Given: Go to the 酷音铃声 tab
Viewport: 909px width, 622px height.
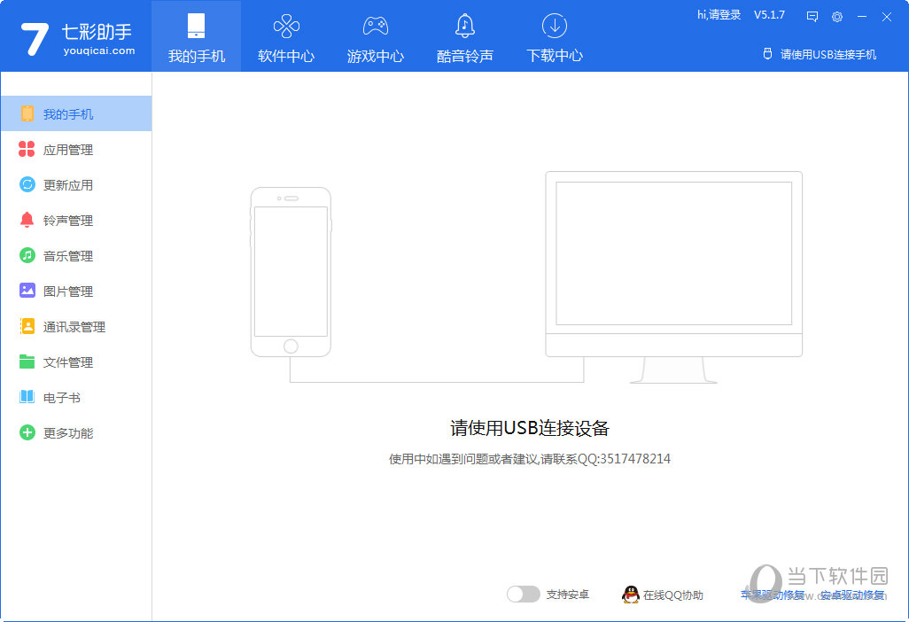Looking at the screenshot, I should tap(465, 36).
